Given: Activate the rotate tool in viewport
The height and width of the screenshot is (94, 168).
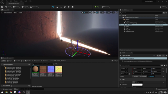Looking at the screenshot, I should tap(86, 13).
